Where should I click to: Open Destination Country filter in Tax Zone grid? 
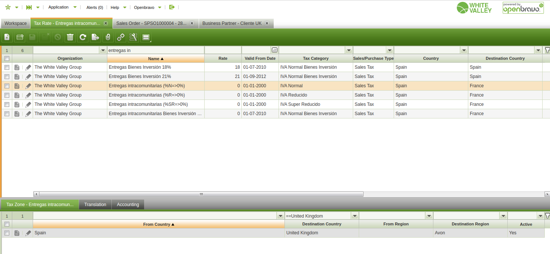pos(354,216)
